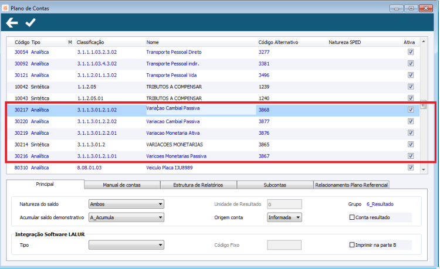Toggle Ativa checkbox for Variacao Monetaria Ativa

tap(411, 133)
